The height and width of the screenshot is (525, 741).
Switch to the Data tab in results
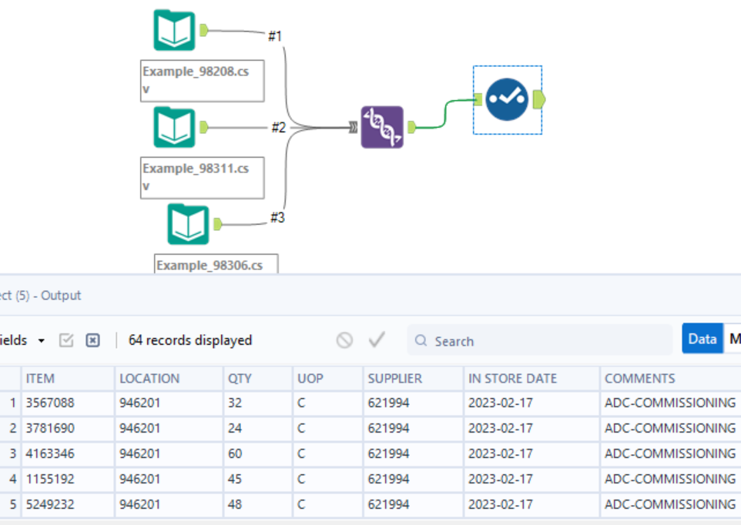pyautogui.click(x=702, y=339)
